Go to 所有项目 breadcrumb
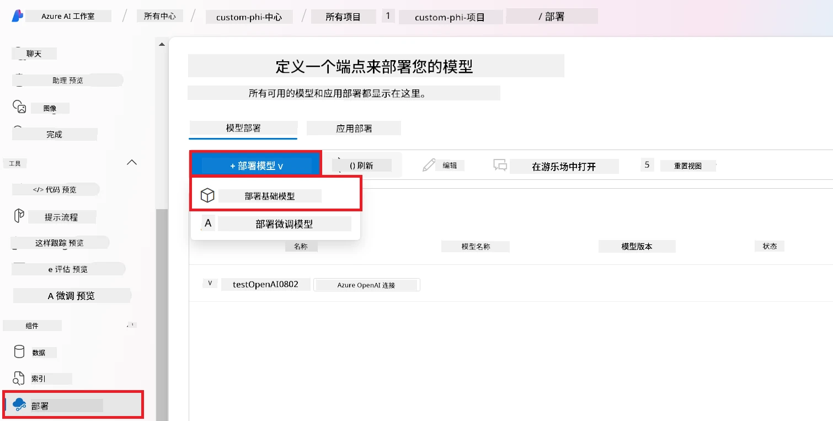The width and height of the screenshot is (833, 421). click(x=343, y=17)
